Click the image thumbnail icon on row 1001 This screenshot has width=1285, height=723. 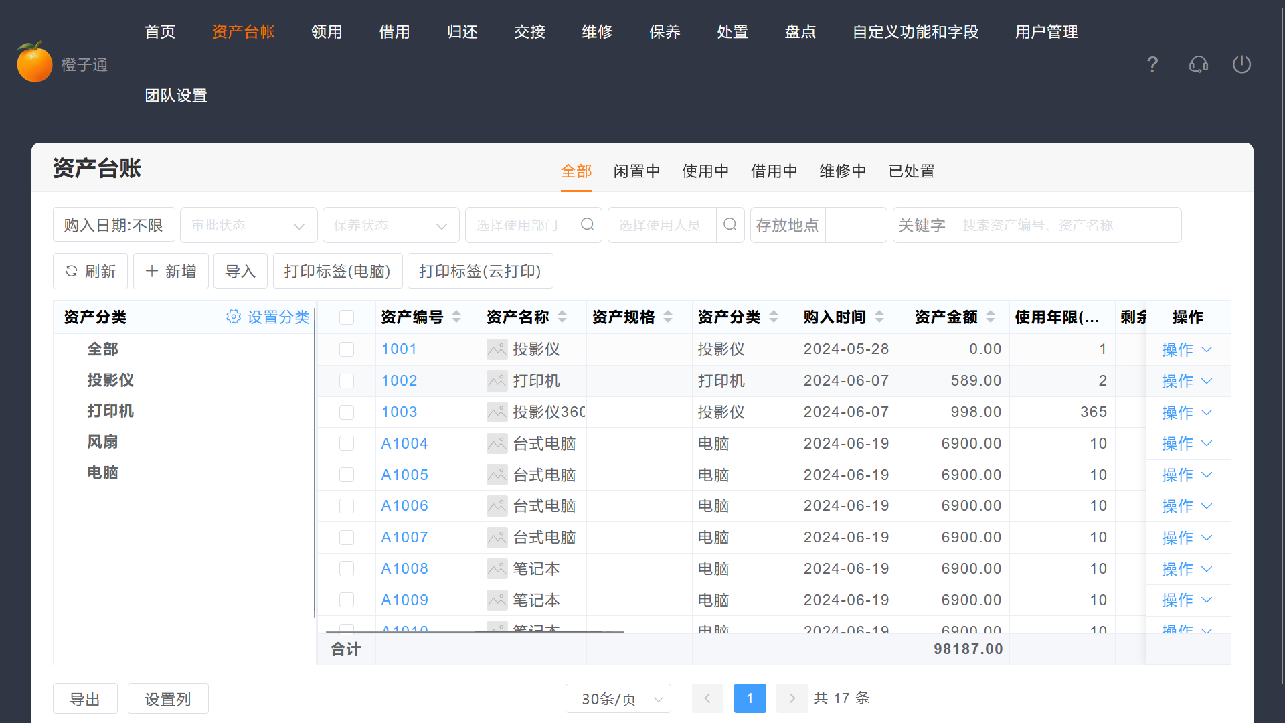[x=497, y=349]
